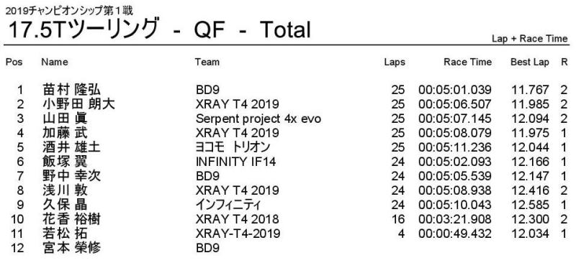Click the INFINITY IF14 team entry
The image size is (576, 263).
(235, 162)
